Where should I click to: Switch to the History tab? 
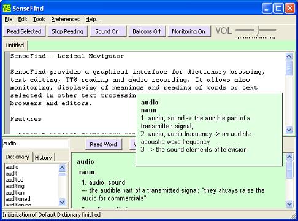pos(44,158)
